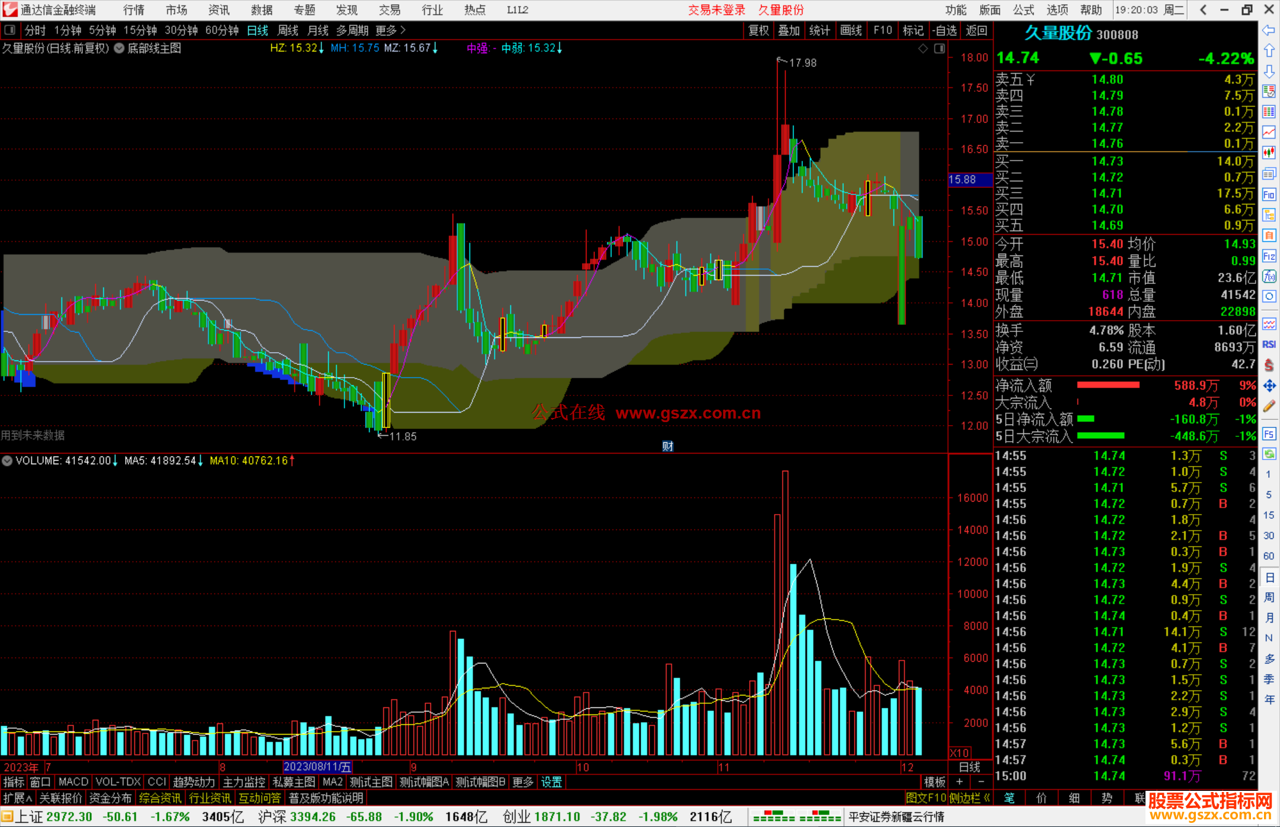Expand the 扩展 panel at bottom left
1280x827 pixels.
coord(18,798)
